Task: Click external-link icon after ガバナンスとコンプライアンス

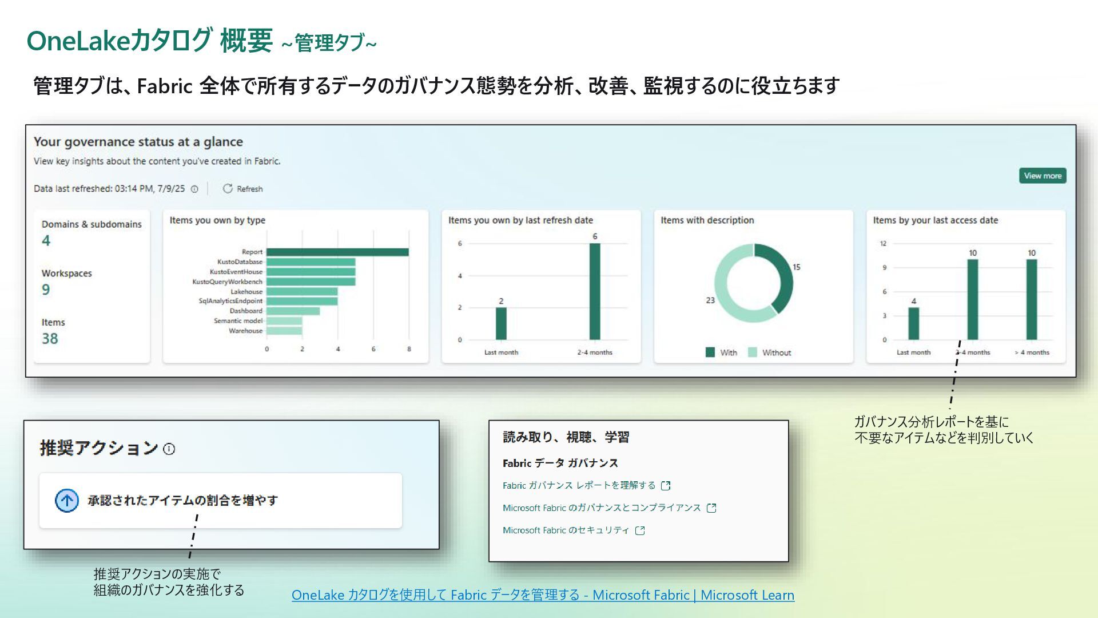Action: coord(711,508)
